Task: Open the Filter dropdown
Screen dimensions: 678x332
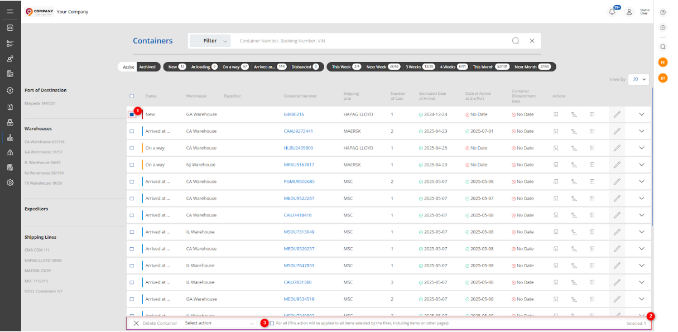Action: [210, 41]
